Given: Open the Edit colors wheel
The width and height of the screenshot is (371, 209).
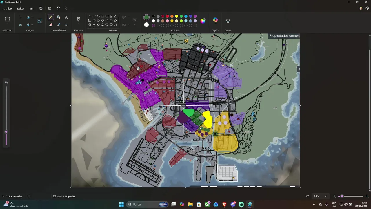Looking at the screenshot, I should 203,21.
